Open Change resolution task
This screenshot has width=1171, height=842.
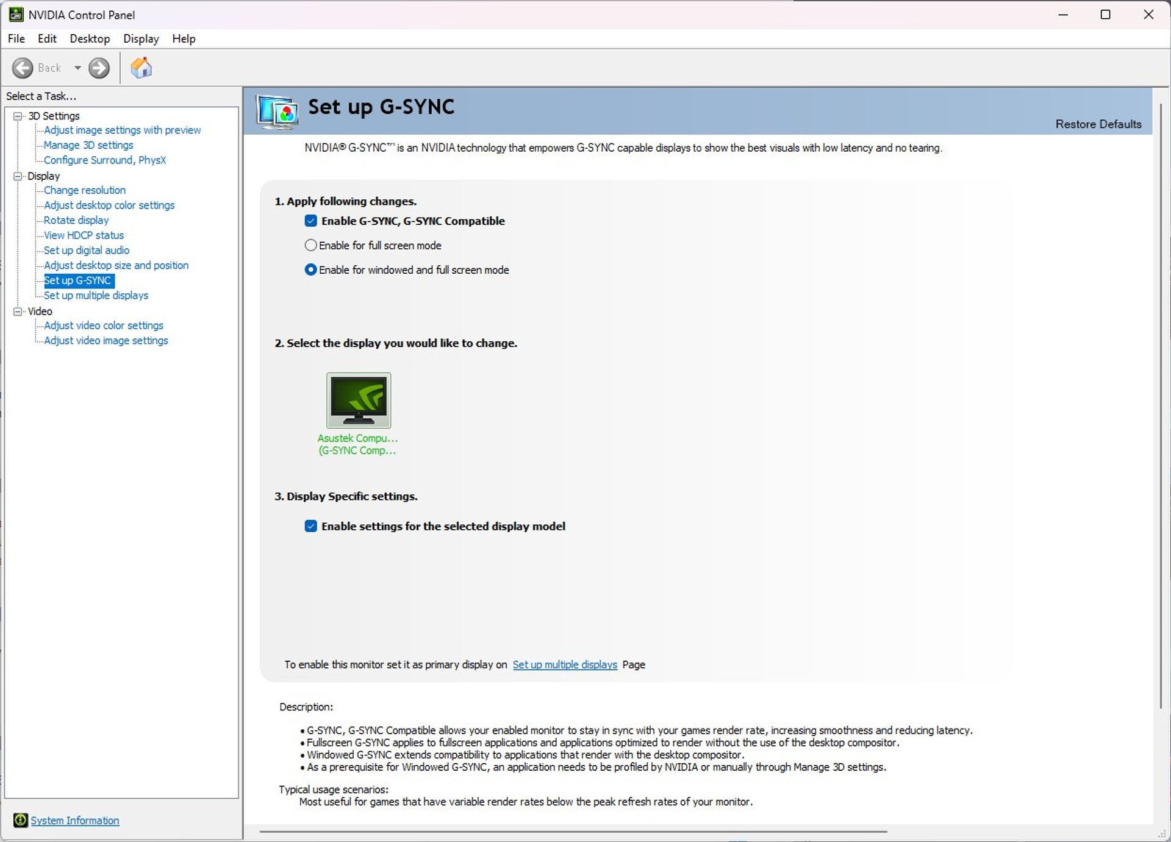click(85, 190)
